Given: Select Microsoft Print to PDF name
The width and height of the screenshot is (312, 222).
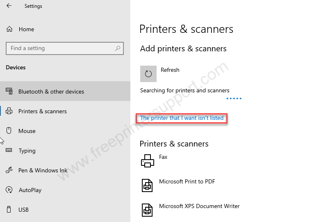Looking at the screenshot, I should 187,182.
